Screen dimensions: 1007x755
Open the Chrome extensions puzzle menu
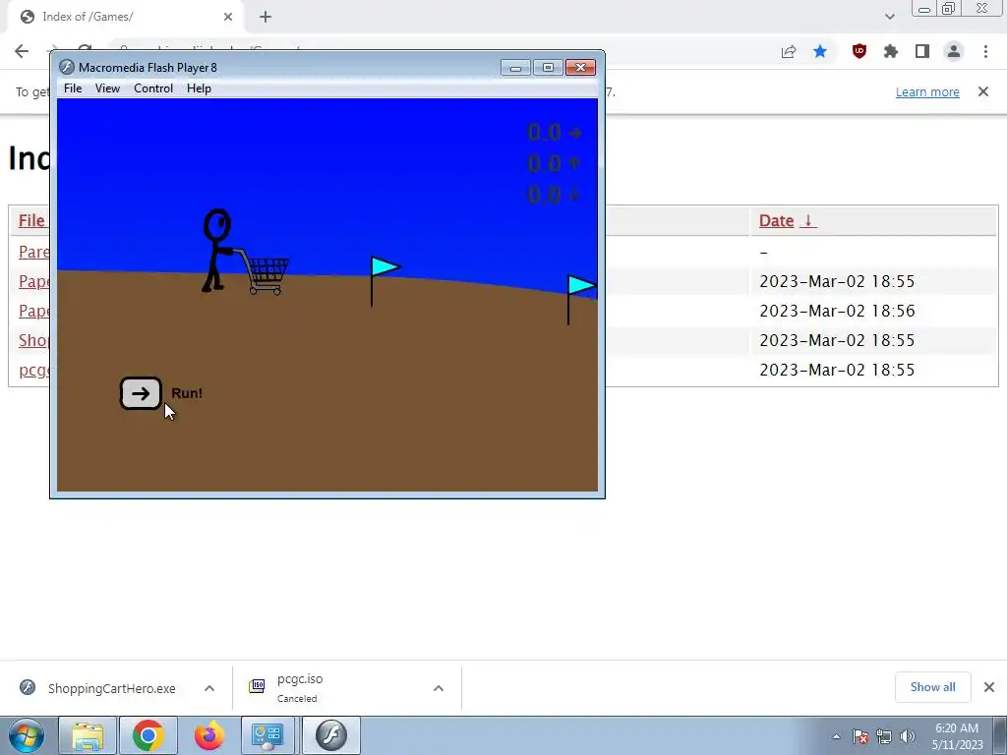pyautogui.click(x=891, y=51)
